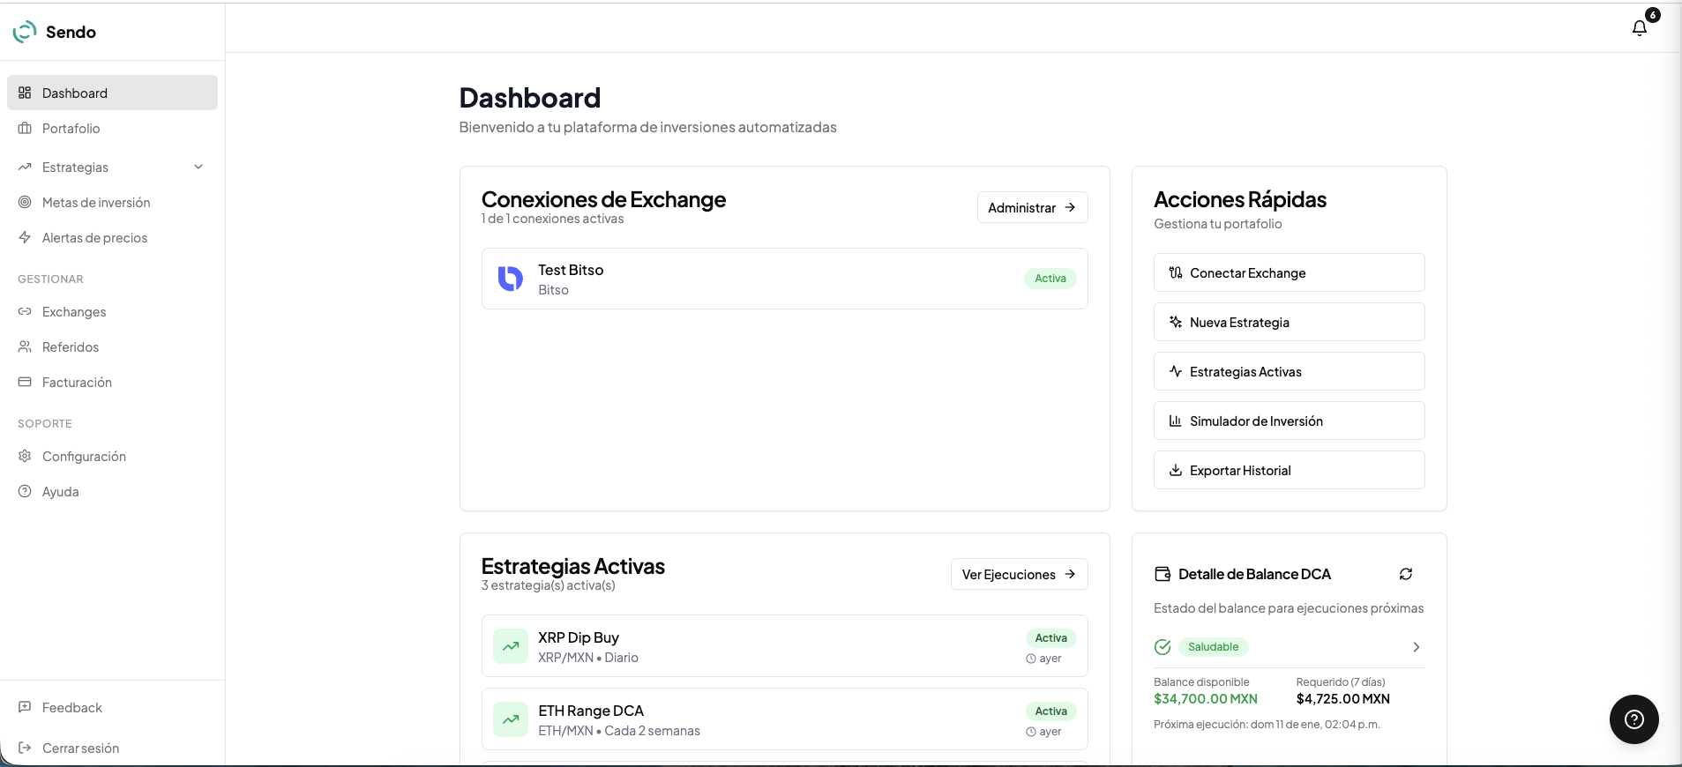Click the Estrategias trend icon in sidebar
The height and width of the screenshot is (767, 1682).
(x=25, y=167)
